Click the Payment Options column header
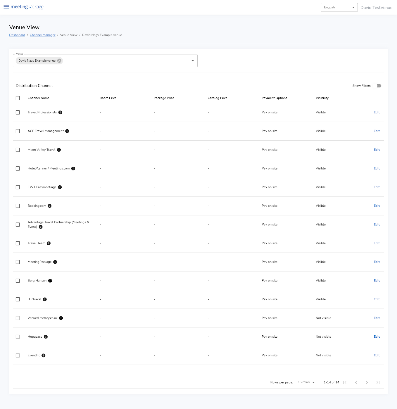The image size is (397, 409). click(x=274, y=98)
